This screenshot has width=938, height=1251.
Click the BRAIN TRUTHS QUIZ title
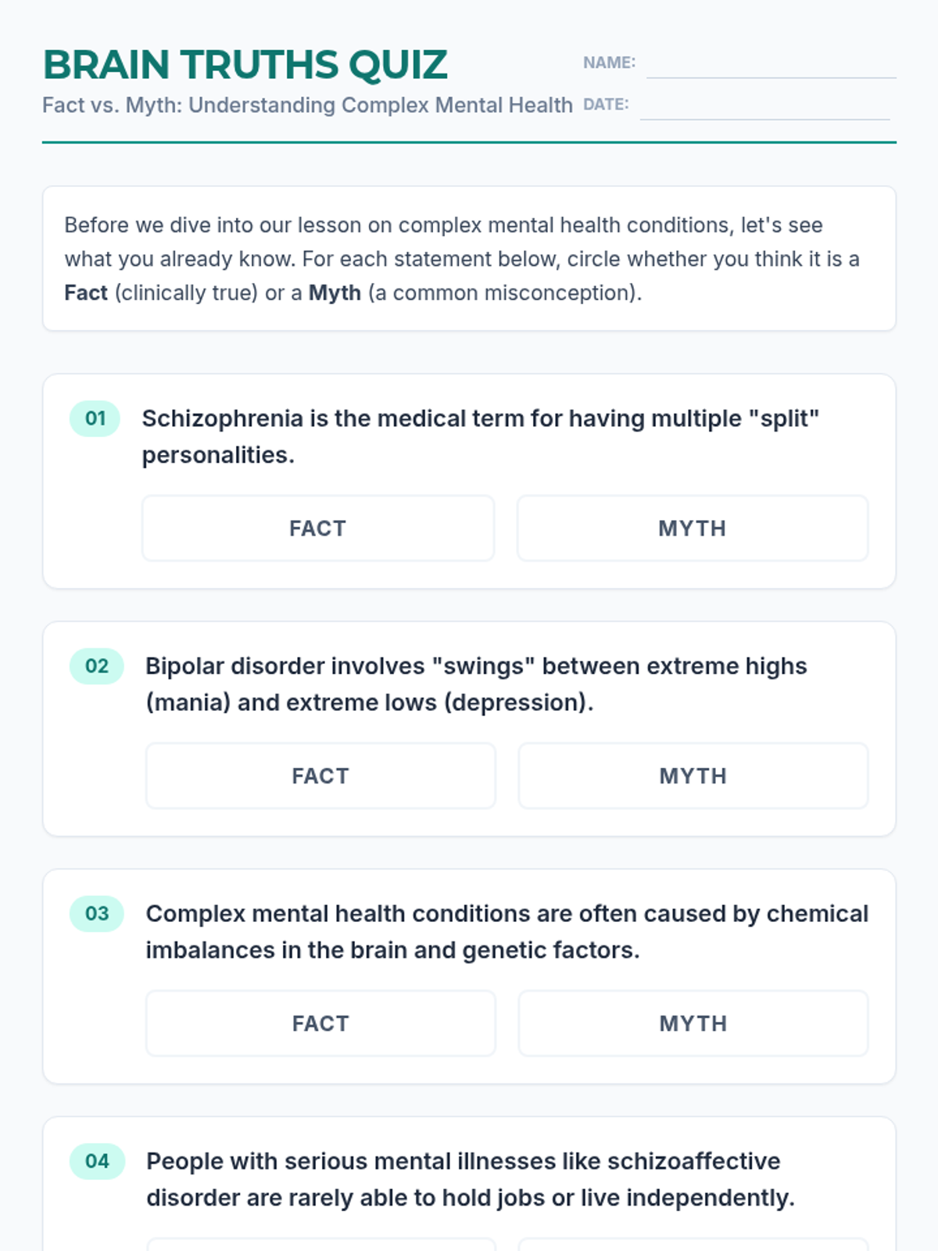(x=245, y=65)
